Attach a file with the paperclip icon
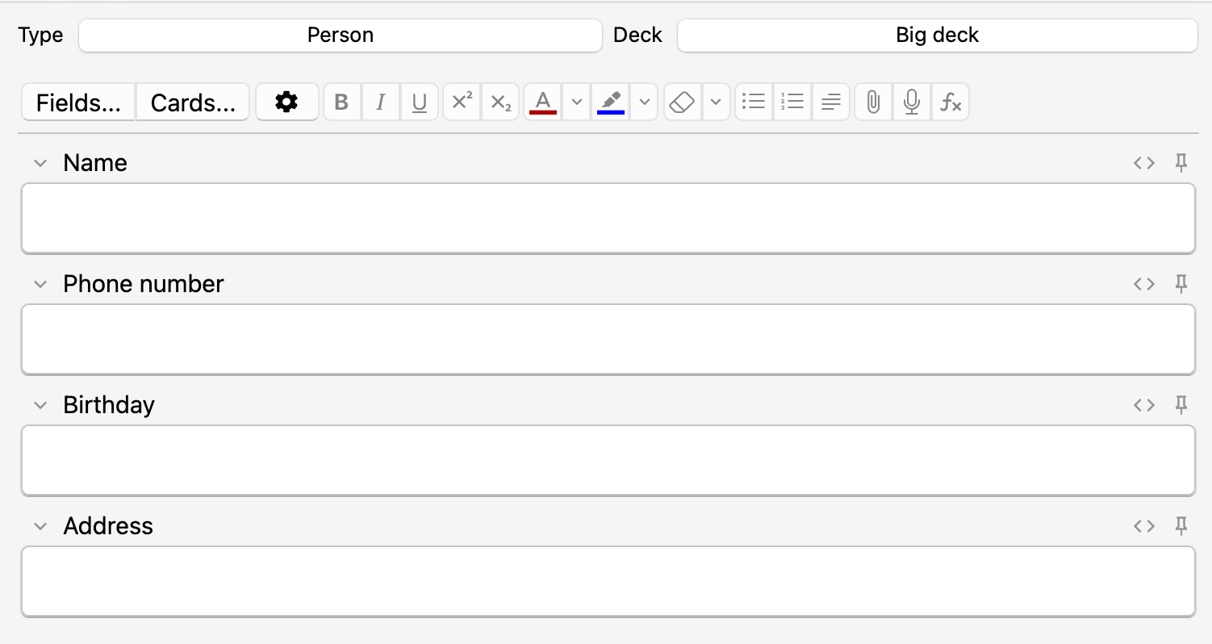 click(872, 102)
